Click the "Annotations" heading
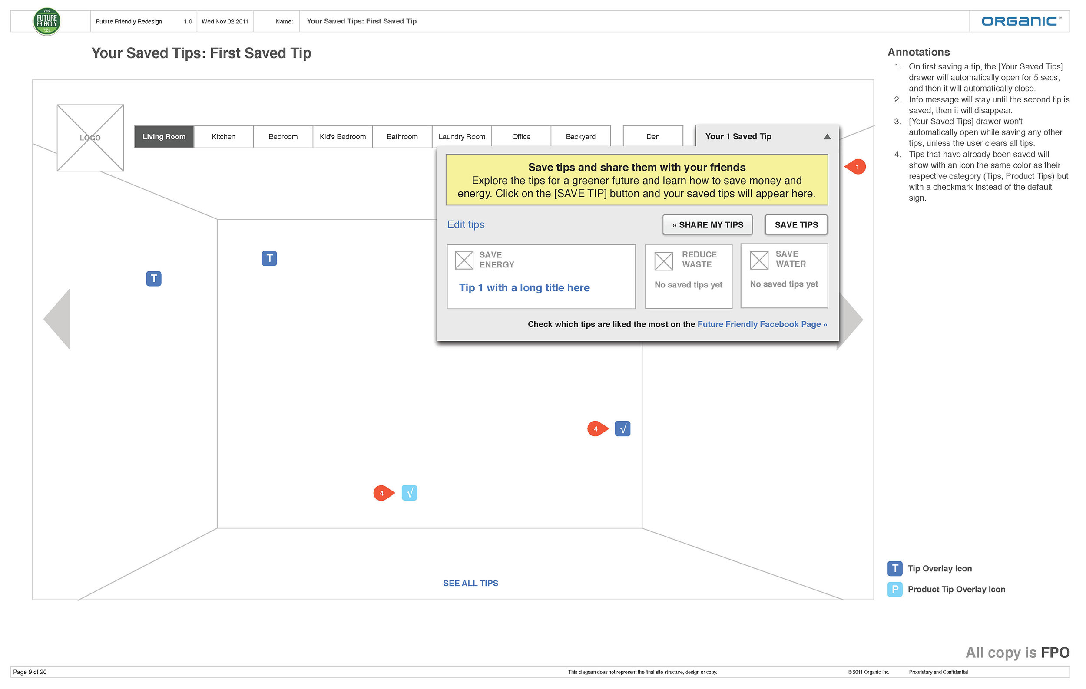 [x=919, y=52]
